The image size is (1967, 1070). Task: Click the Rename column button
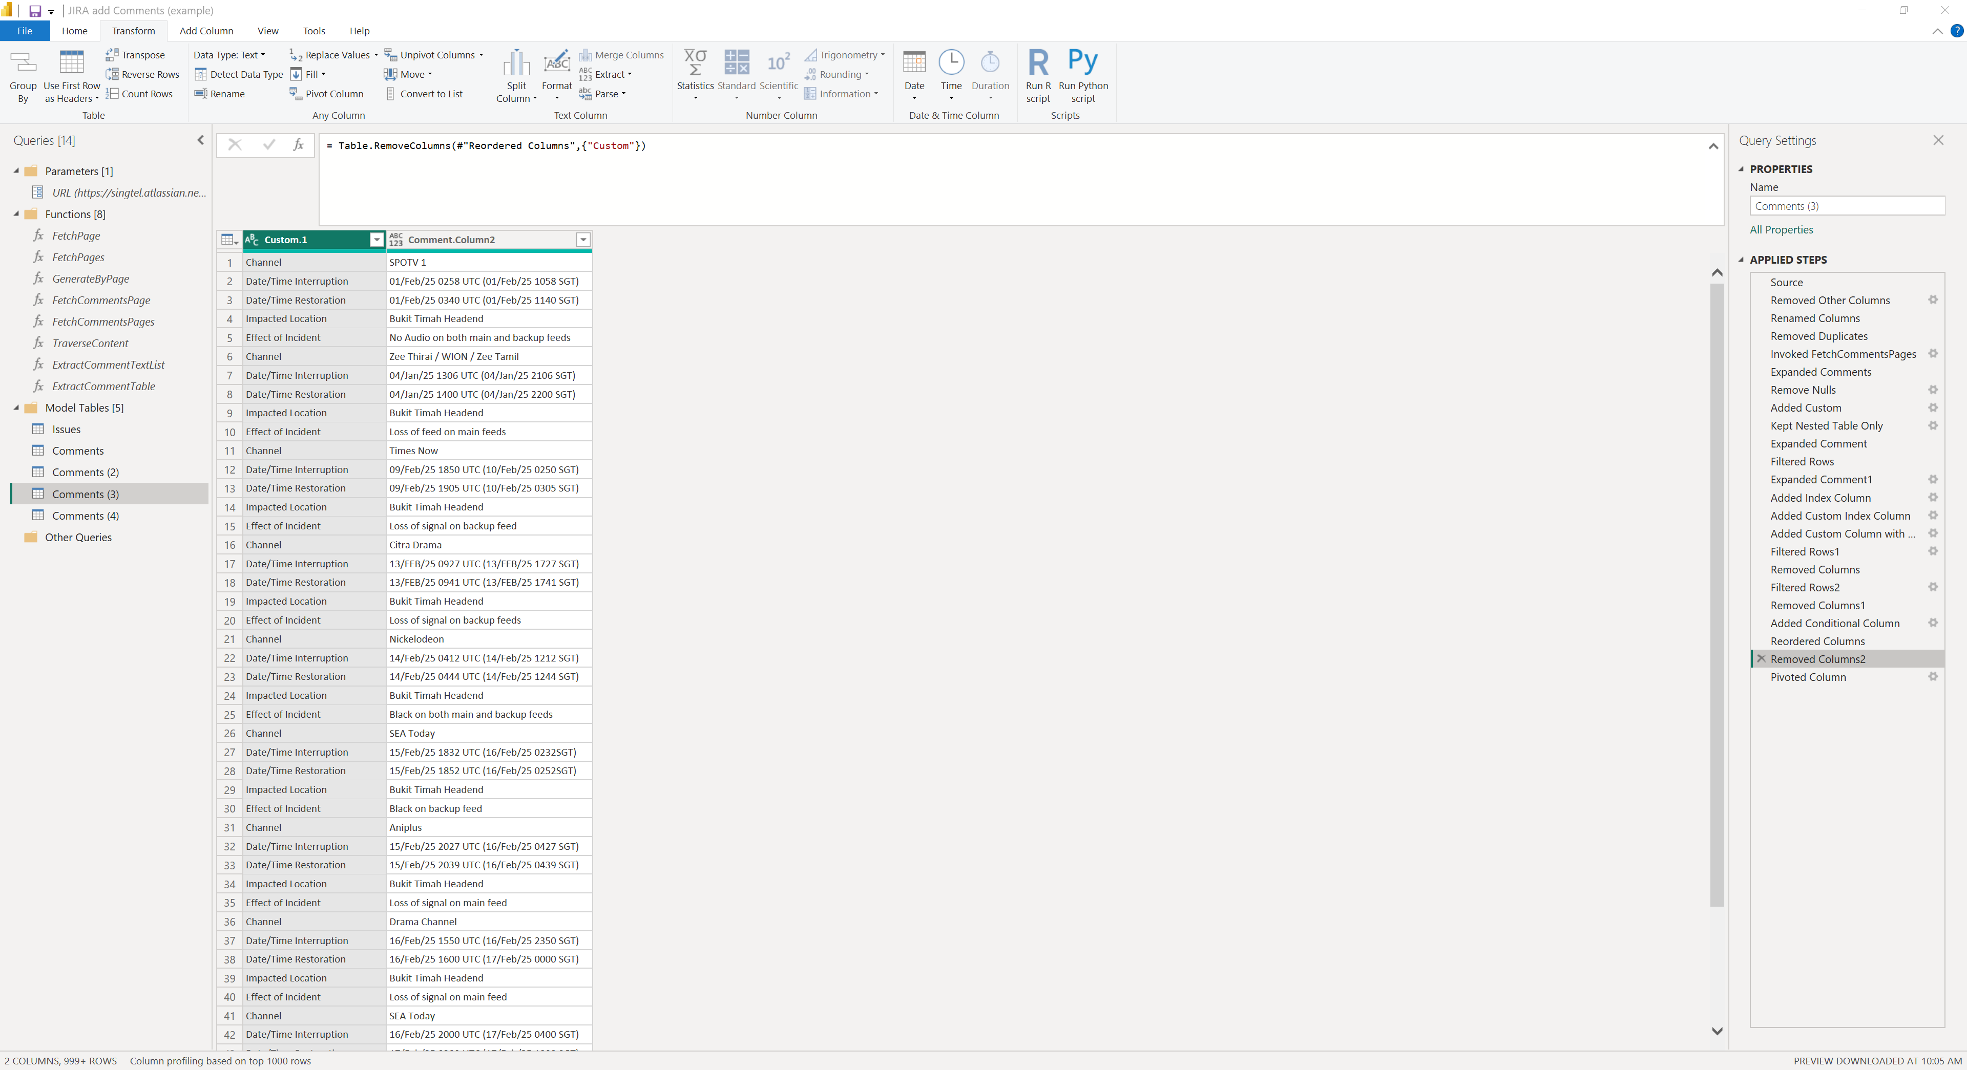click(220, 94)
